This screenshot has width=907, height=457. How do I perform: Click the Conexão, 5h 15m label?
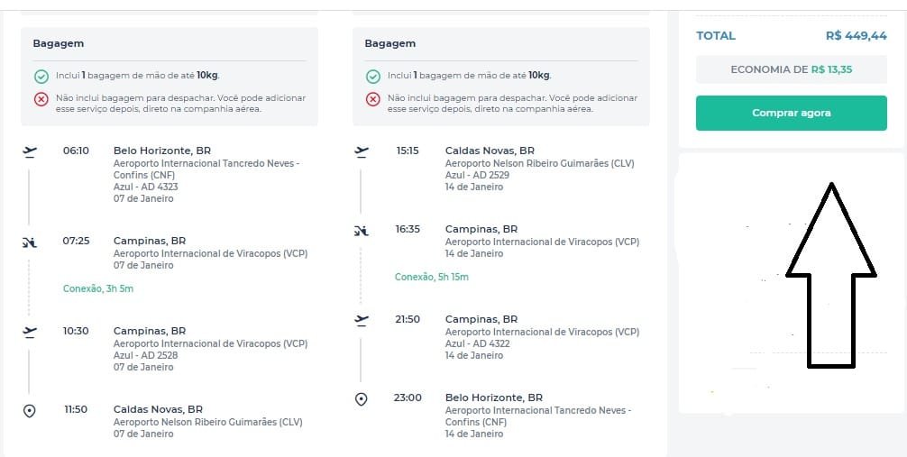click(432, 277)
